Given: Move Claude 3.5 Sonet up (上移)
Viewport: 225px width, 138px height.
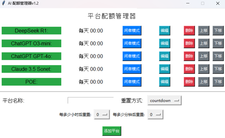Looking at the screenshot, I should 204,69.
